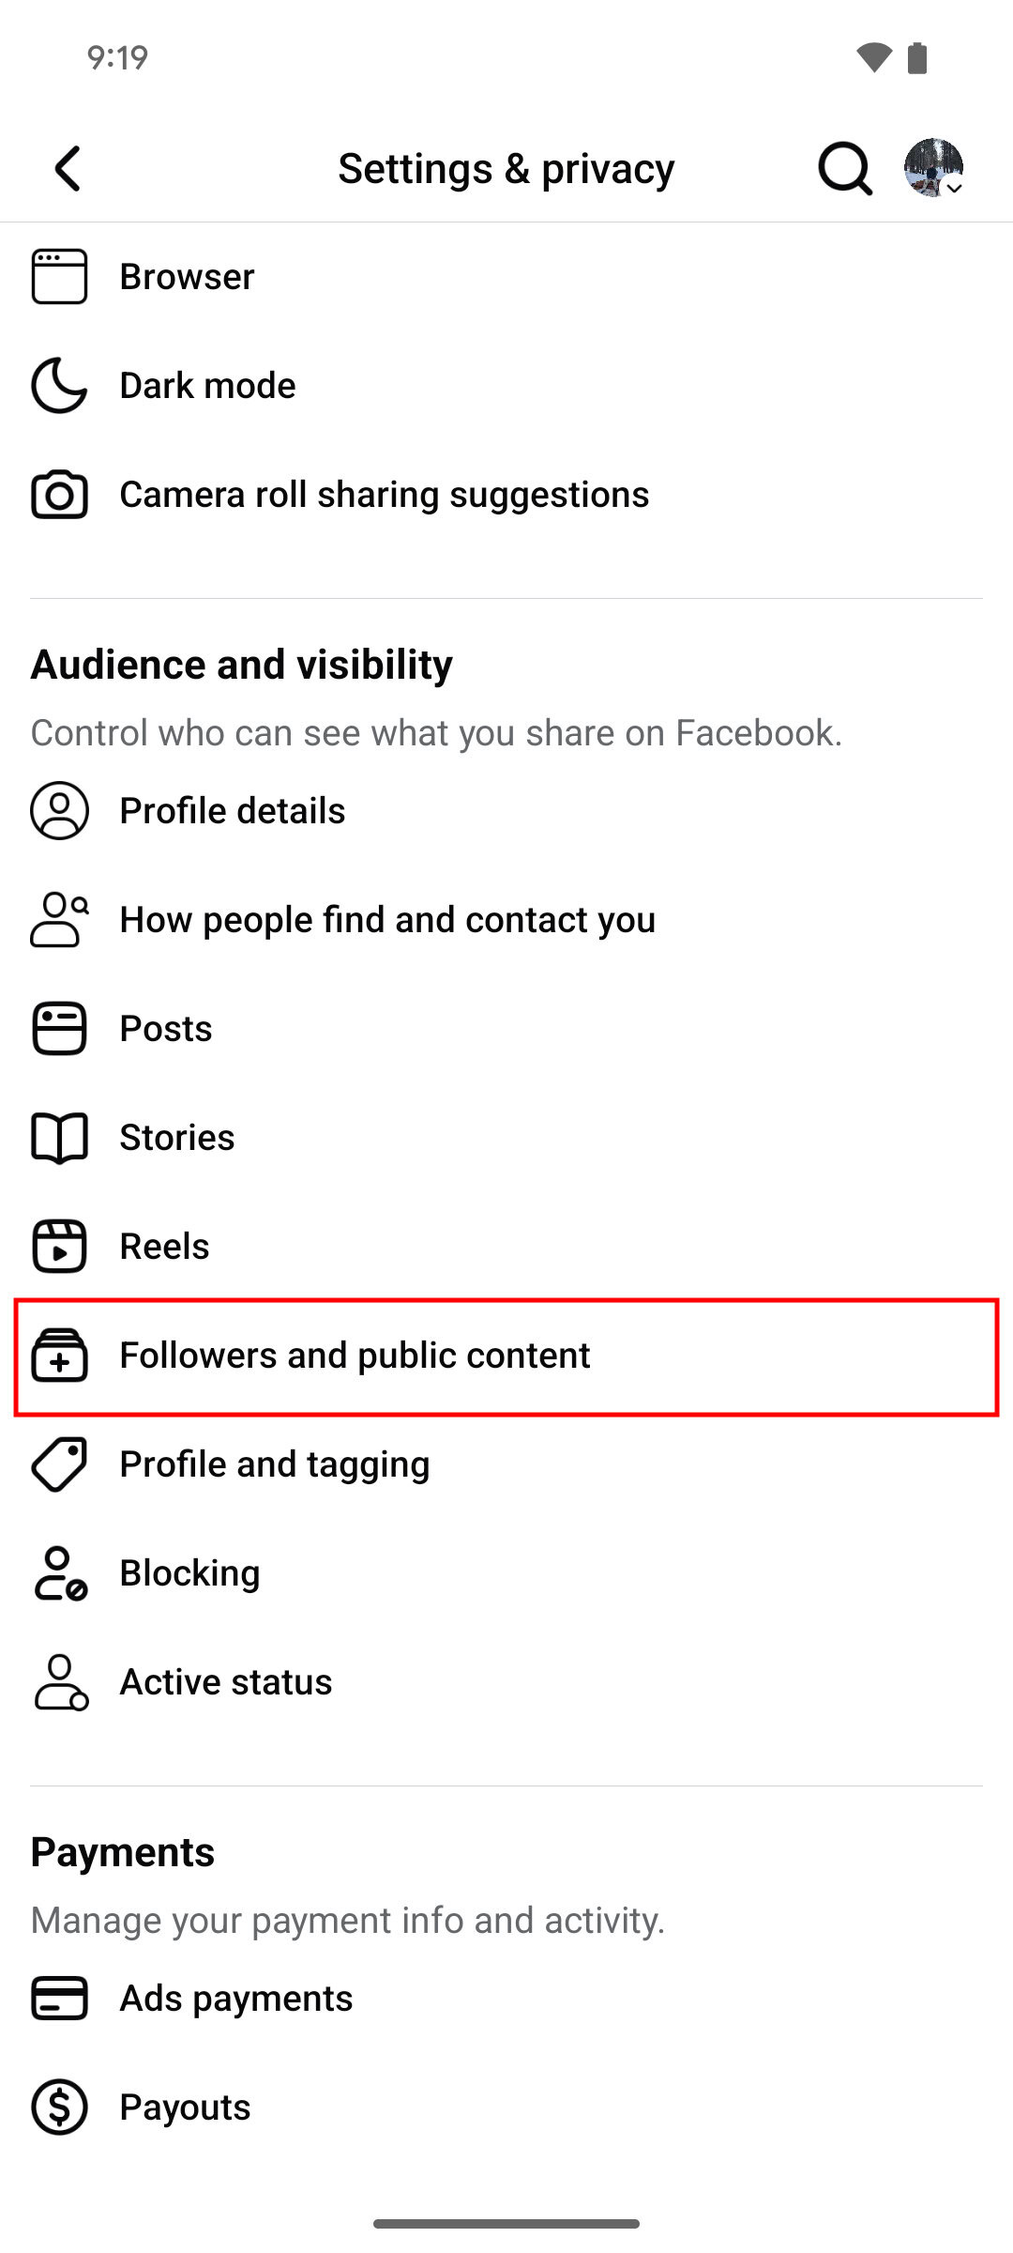This screenshot has width=1013, height=2253.
Task: Open Ads payments settings
Action: point(236,1999)
